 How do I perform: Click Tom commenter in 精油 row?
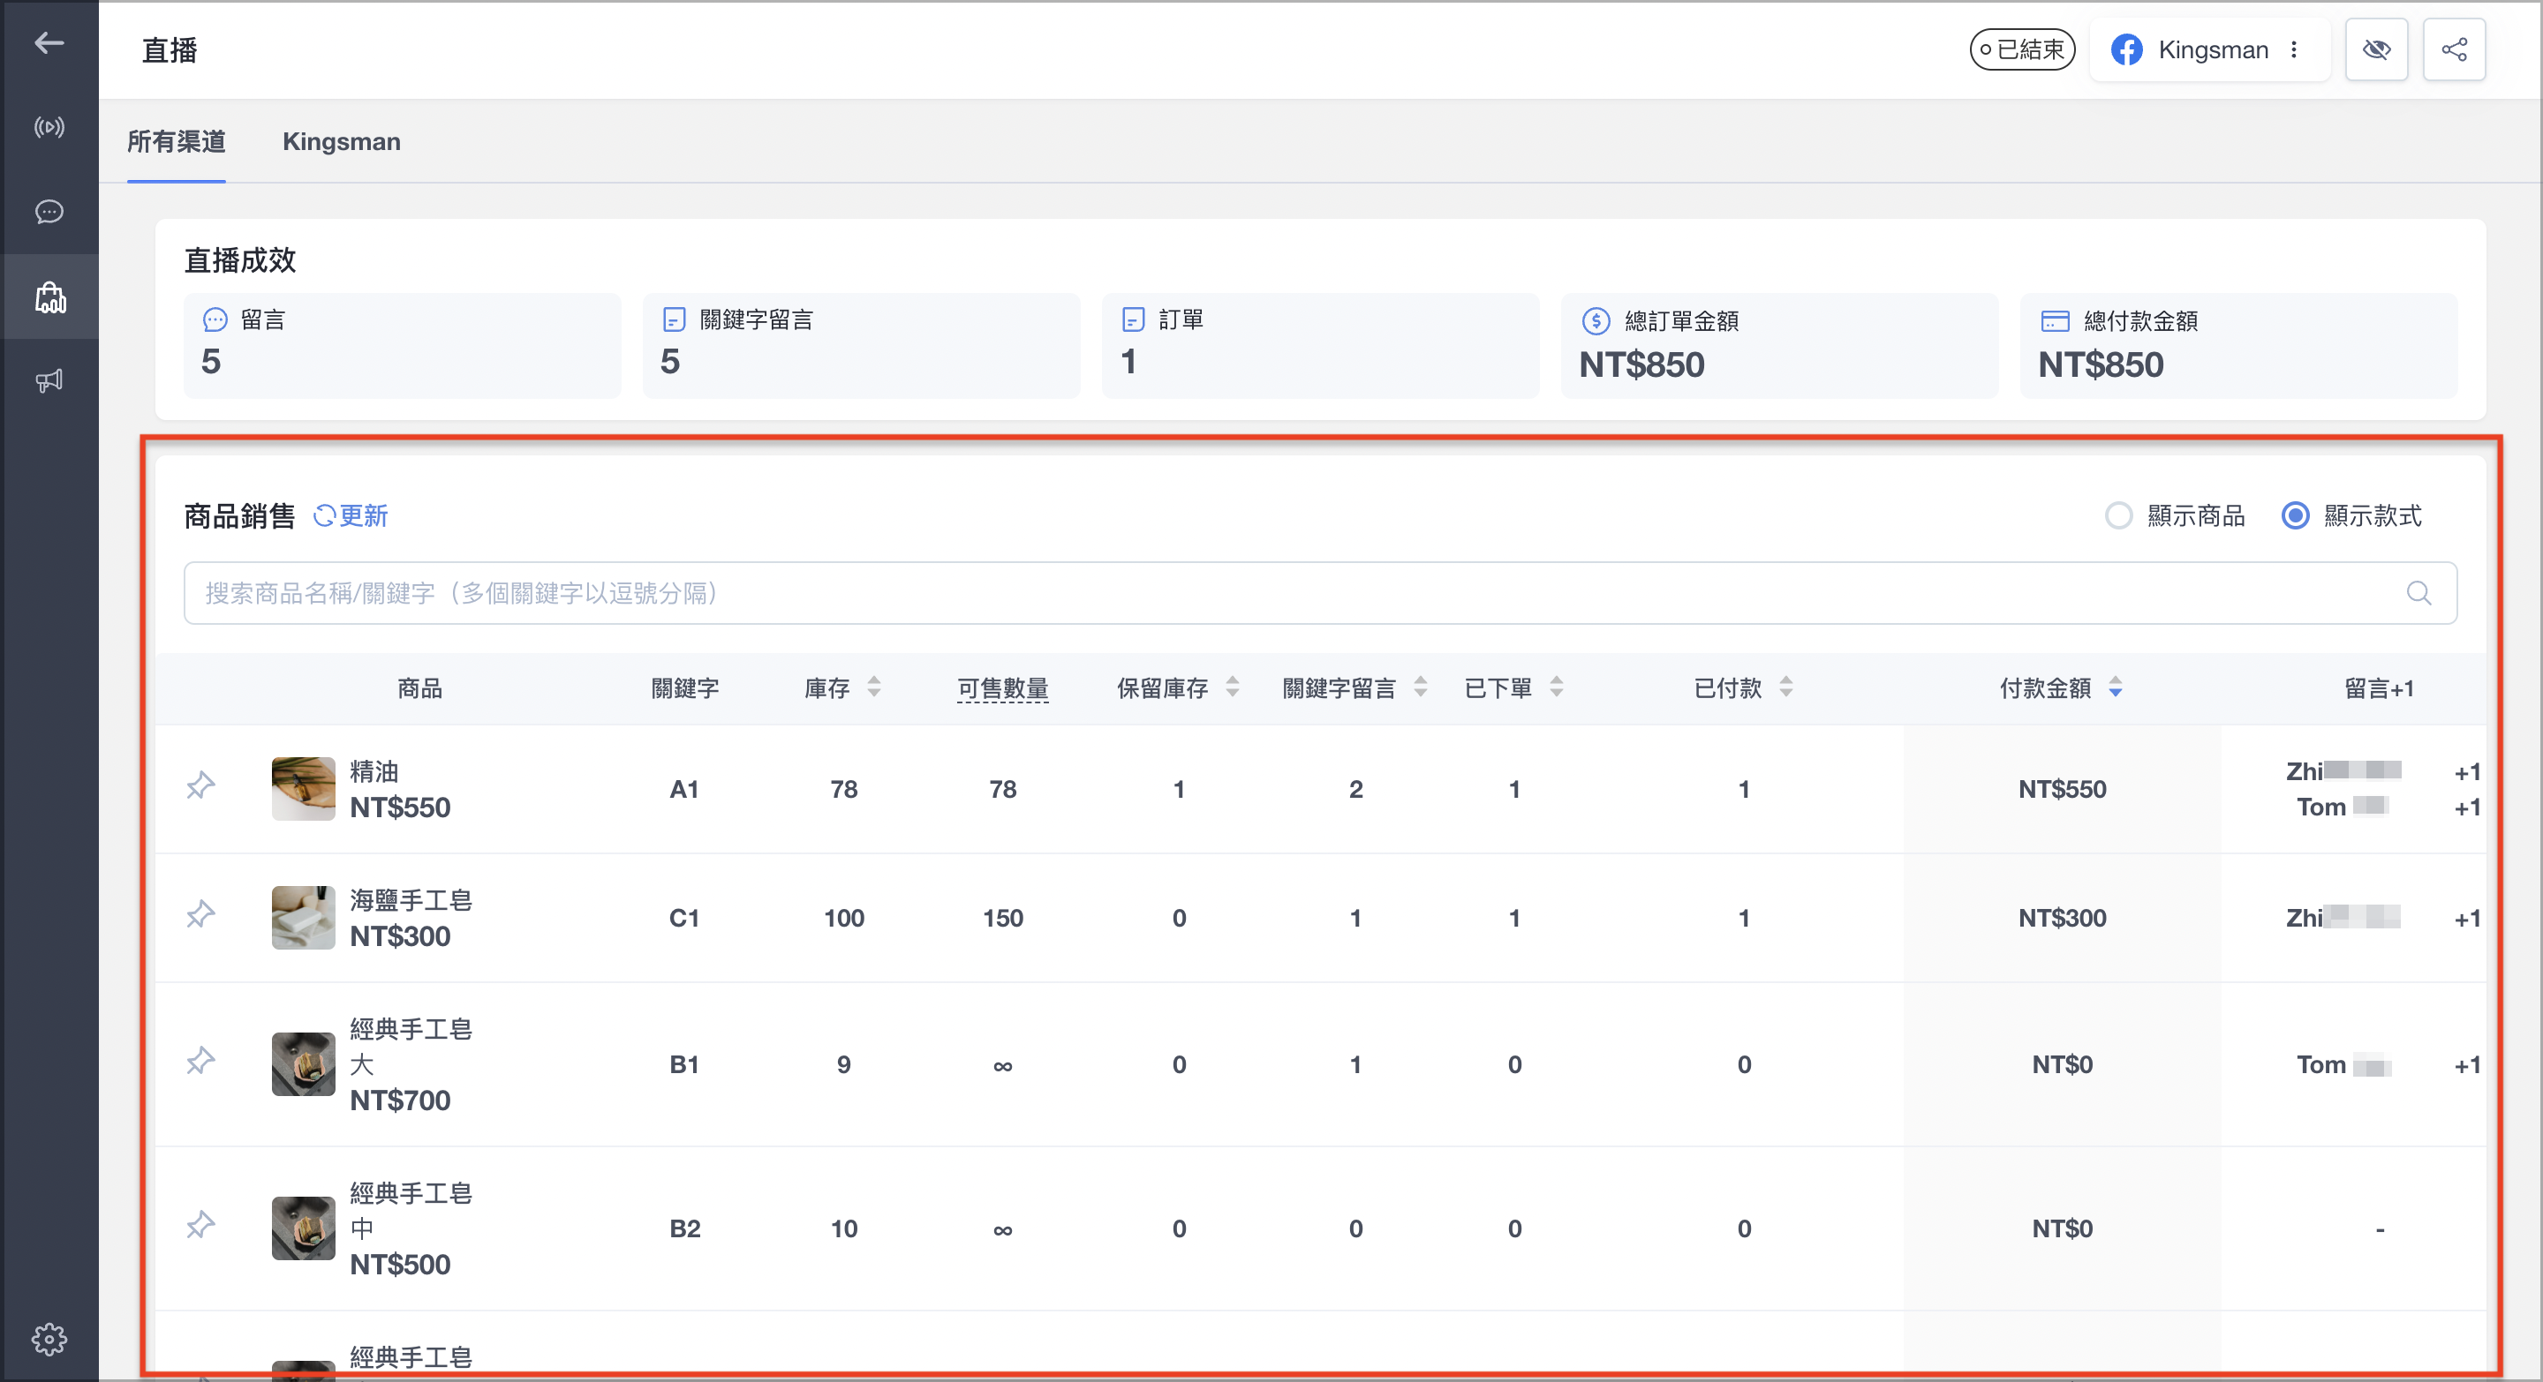pos(2342,807)
